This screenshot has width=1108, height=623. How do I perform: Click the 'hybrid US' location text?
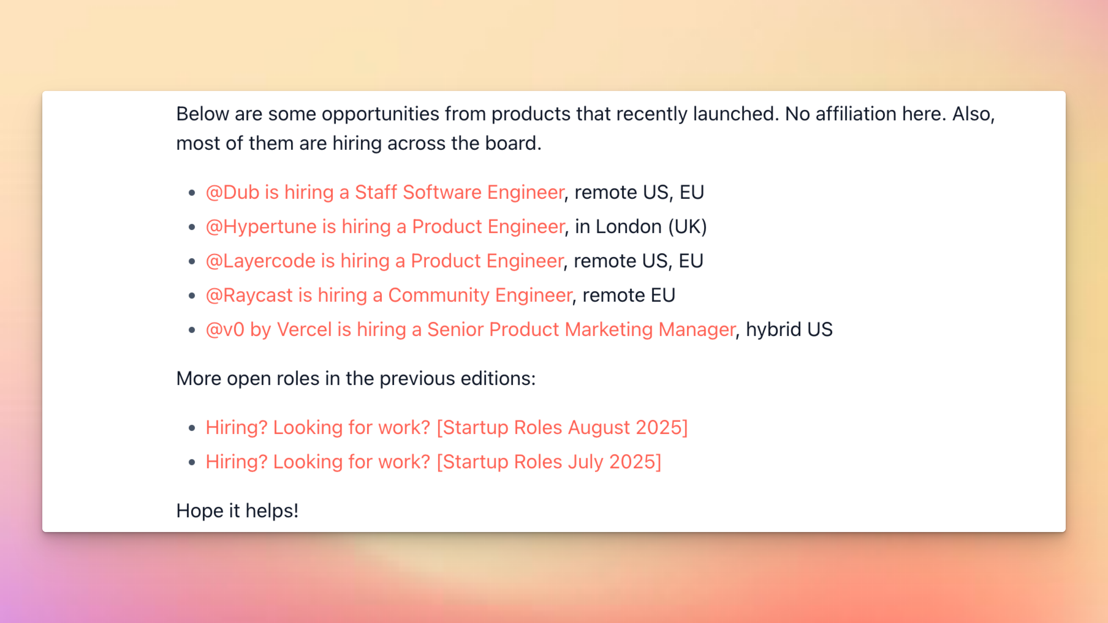click(x=789, y=330)
